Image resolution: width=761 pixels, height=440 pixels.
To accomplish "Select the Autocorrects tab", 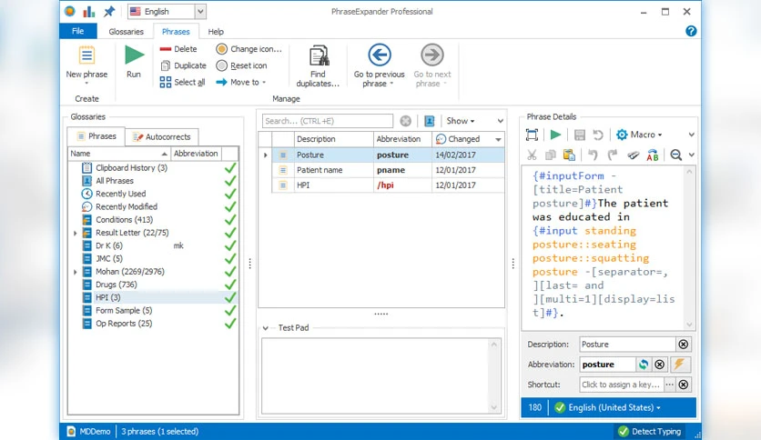I will 162,136.
